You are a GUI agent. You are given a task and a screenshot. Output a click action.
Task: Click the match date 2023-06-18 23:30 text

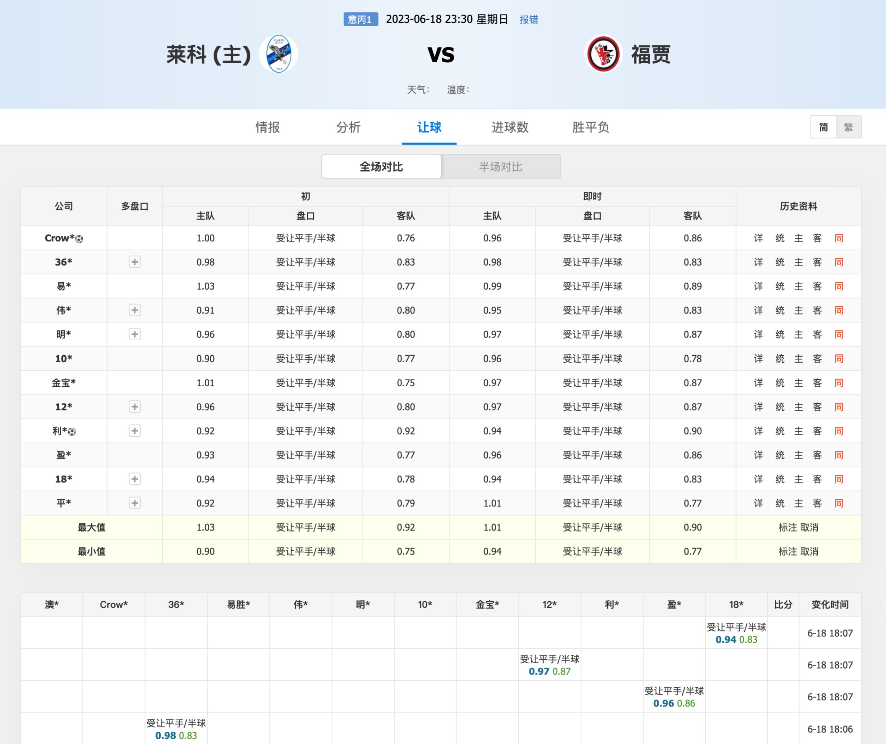point(429,19)
